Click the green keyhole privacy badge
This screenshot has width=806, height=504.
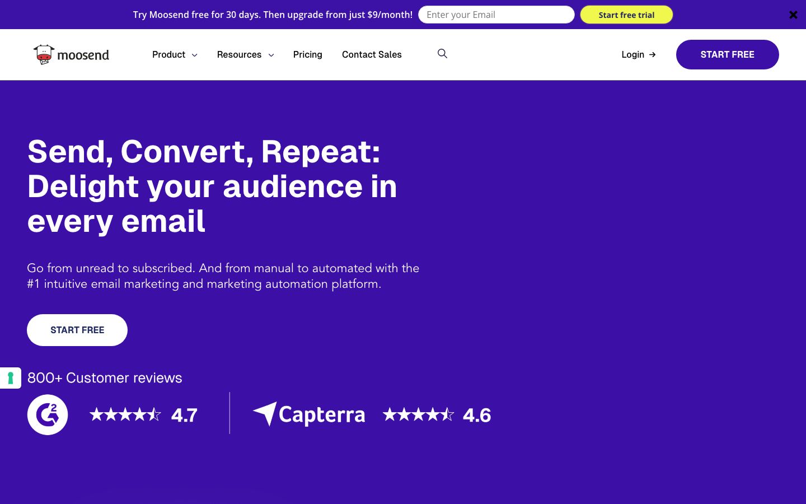[10, 378]
